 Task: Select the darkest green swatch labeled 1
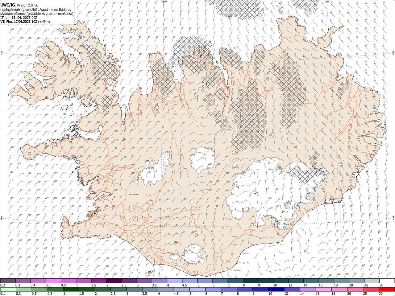click(x=71, y=289)
